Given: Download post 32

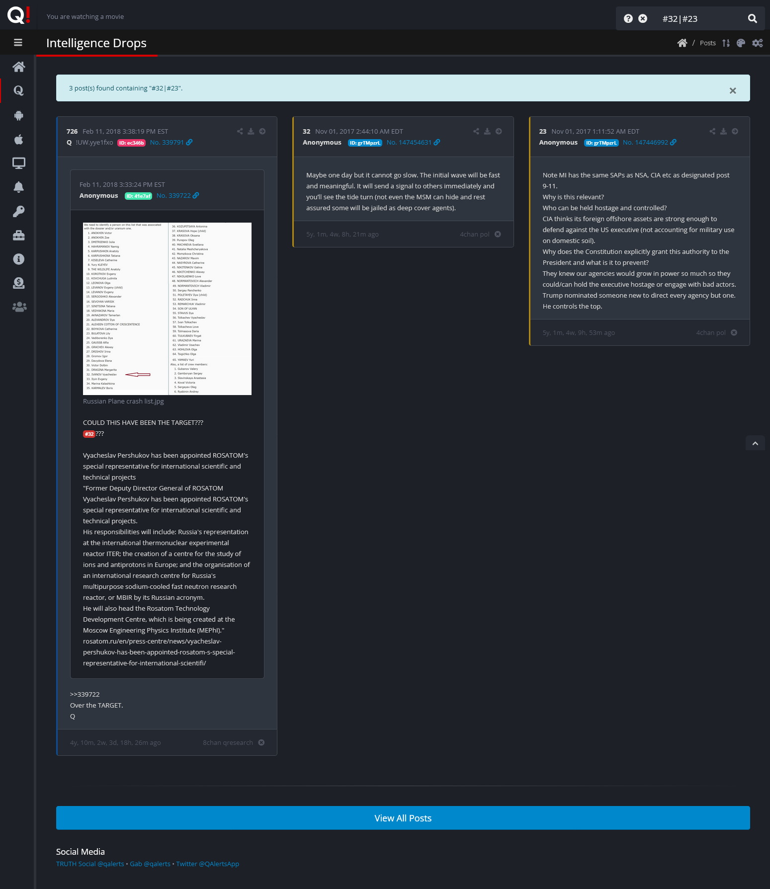Looking at the screenshot, I should click(x=487, y=131).
